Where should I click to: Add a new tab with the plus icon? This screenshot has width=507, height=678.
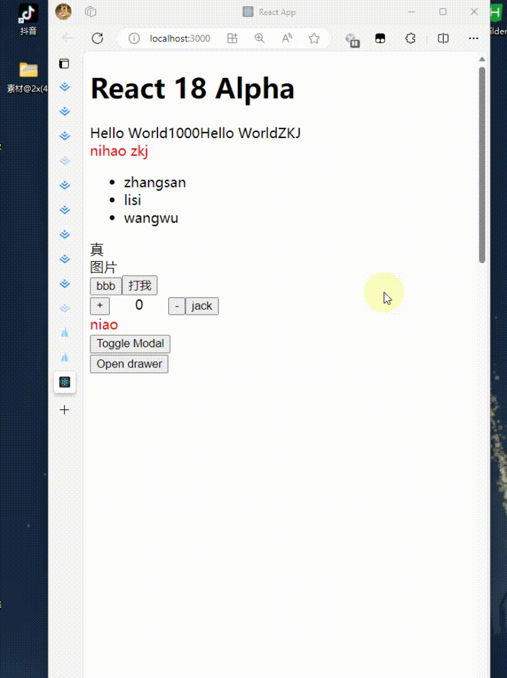(65, 409)
